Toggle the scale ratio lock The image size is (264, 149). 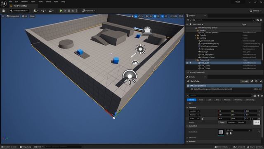coord(203,119)
